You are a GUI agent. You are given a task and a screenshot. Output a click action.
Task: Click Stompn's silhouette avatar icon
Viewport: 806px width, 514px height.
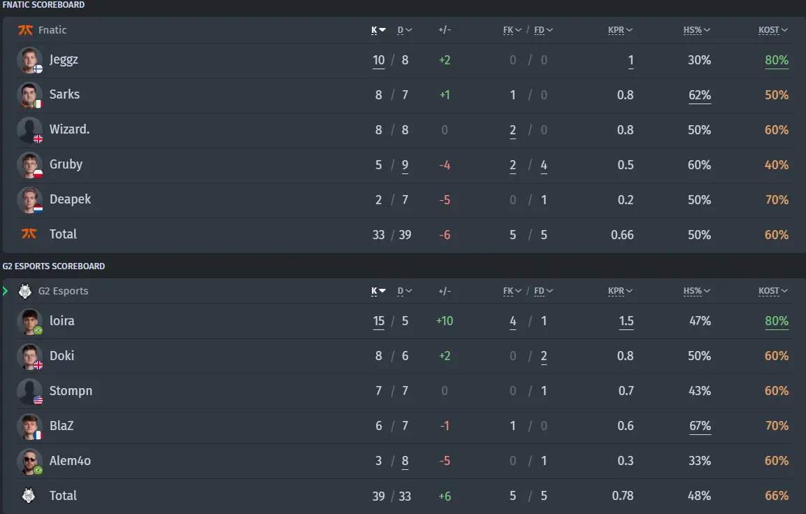[x=29, y=391]
